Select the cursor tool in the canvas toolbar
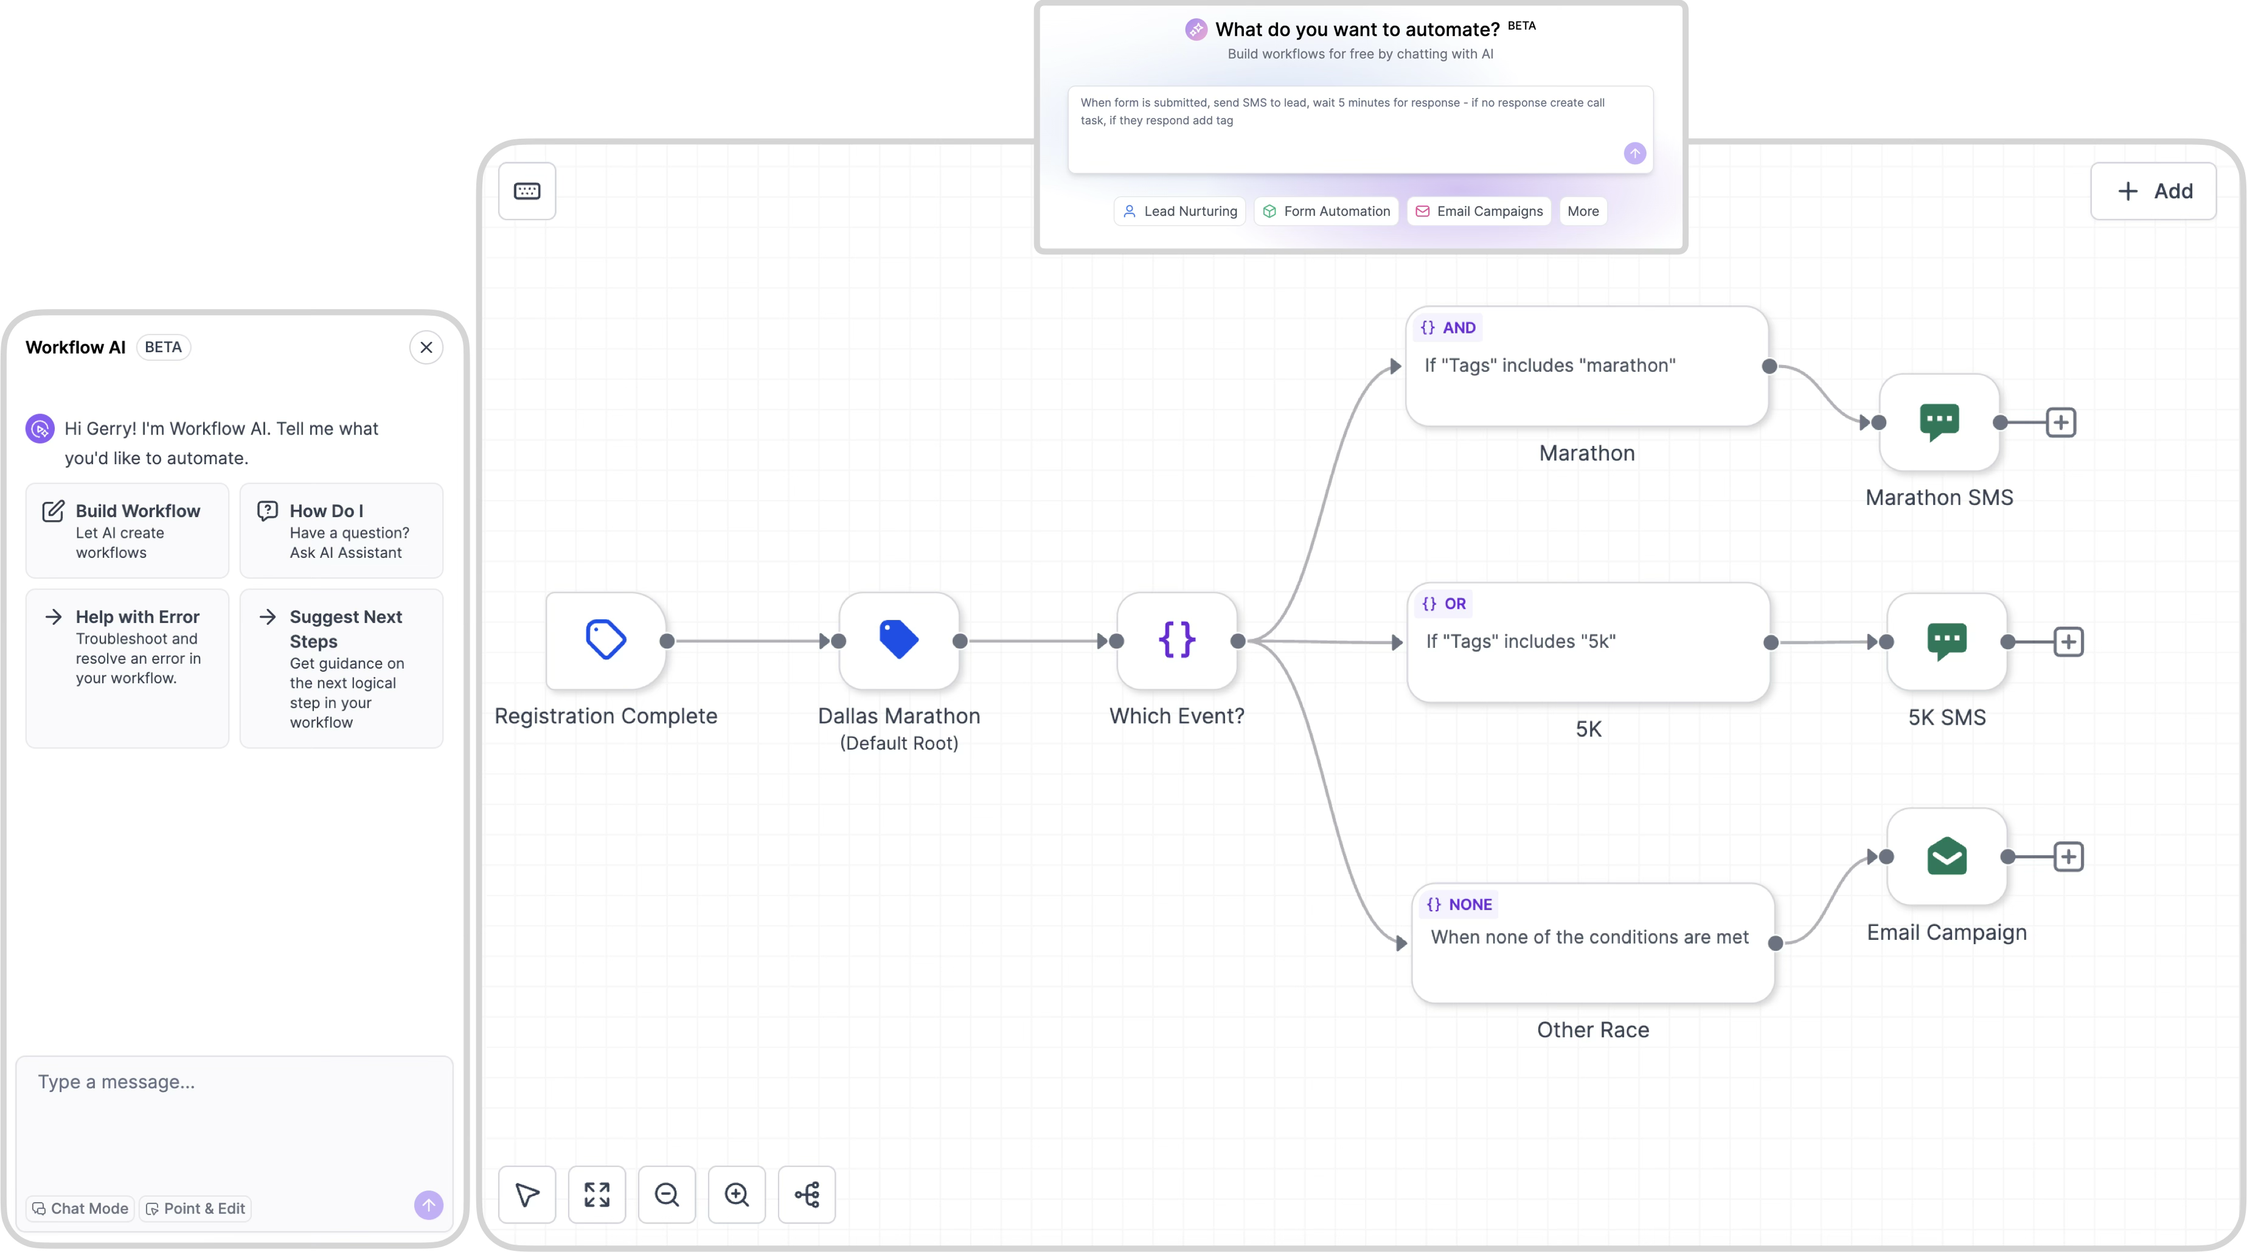 (x=527, y=1194)
